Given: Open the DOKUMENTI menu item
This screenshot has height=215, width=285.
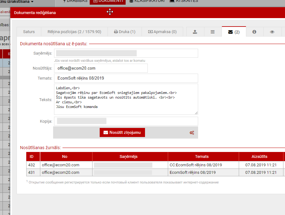Looking at the screenshot, I should coord(107,1).
